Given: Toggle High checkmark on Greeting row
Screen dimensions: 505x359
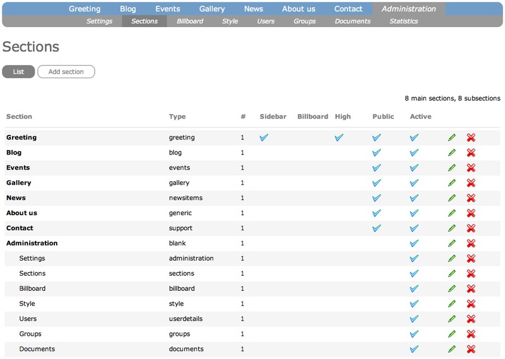Looking at the screenshot, I should 339,138.
